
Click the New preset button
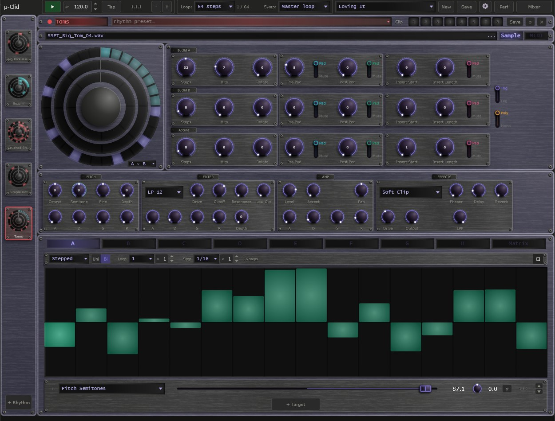446,7
